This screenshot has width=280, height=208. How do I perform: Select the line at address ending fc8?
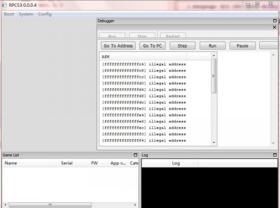pos(144,70)
